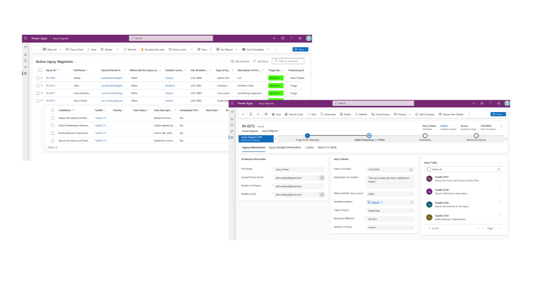
Task: Click Settings gear in form window header
Action: [482, 103]
